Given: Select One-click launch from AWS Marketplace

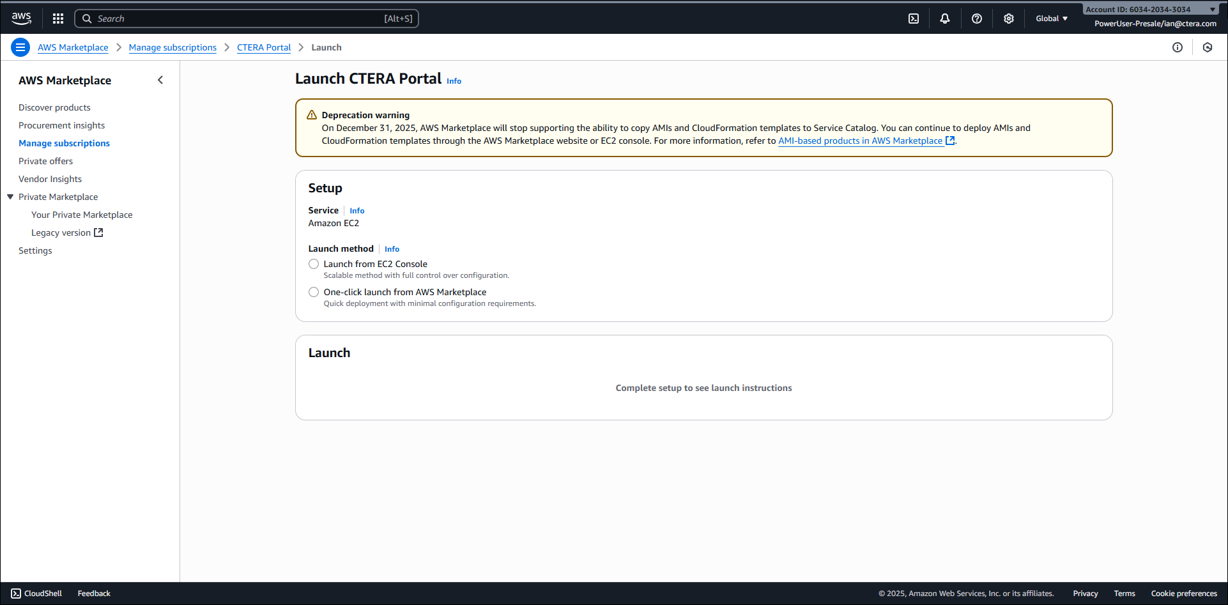Looking at the screenshot, I should tap(314, 292).
